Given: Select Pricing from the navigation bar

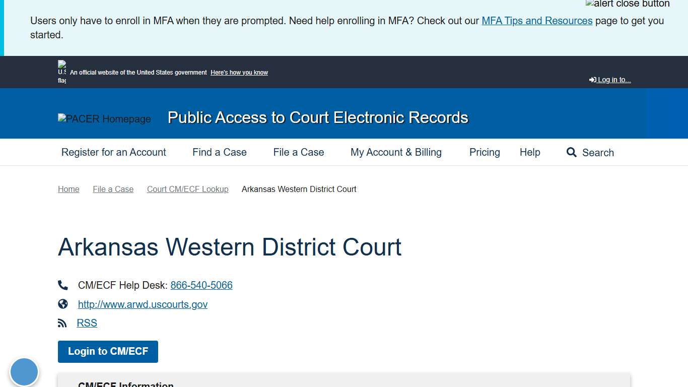Looking at the screenshot, I should pos(484,152).
